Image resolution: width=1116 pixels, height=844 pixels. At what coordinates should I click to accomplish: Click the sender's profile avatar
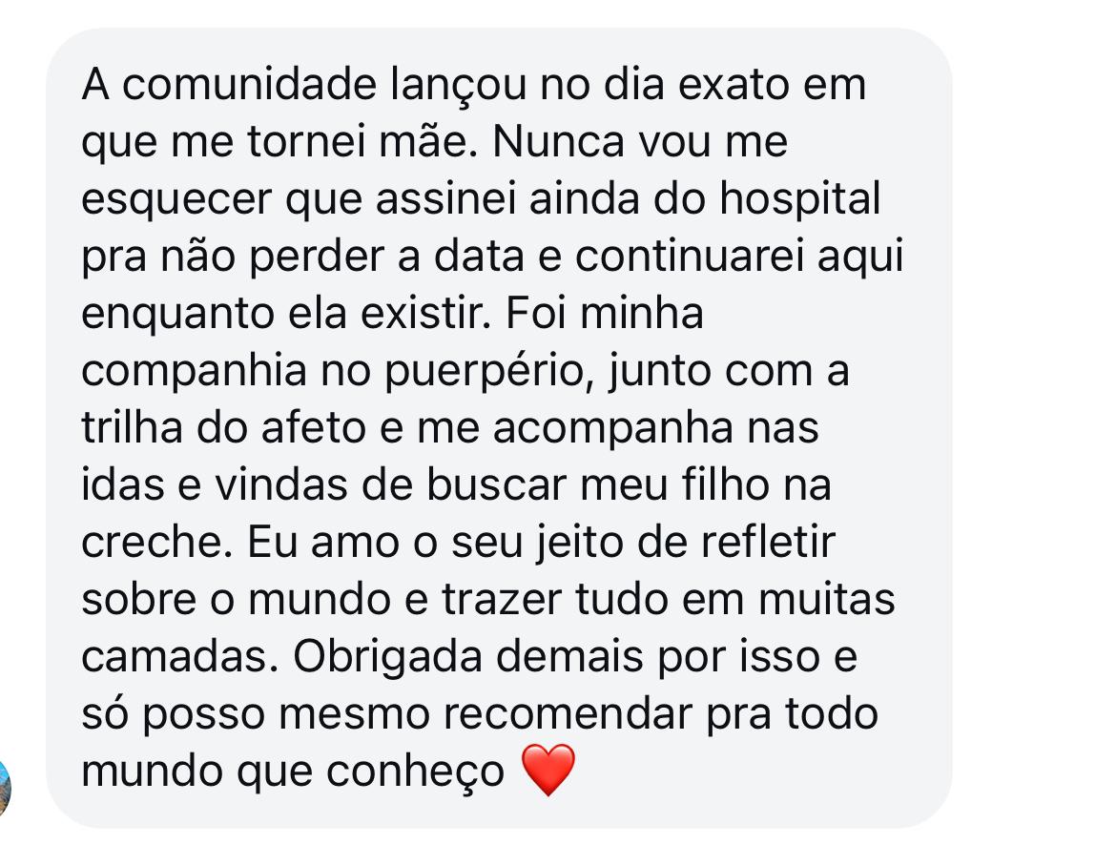pyautogui.click(x=5, y=790)
